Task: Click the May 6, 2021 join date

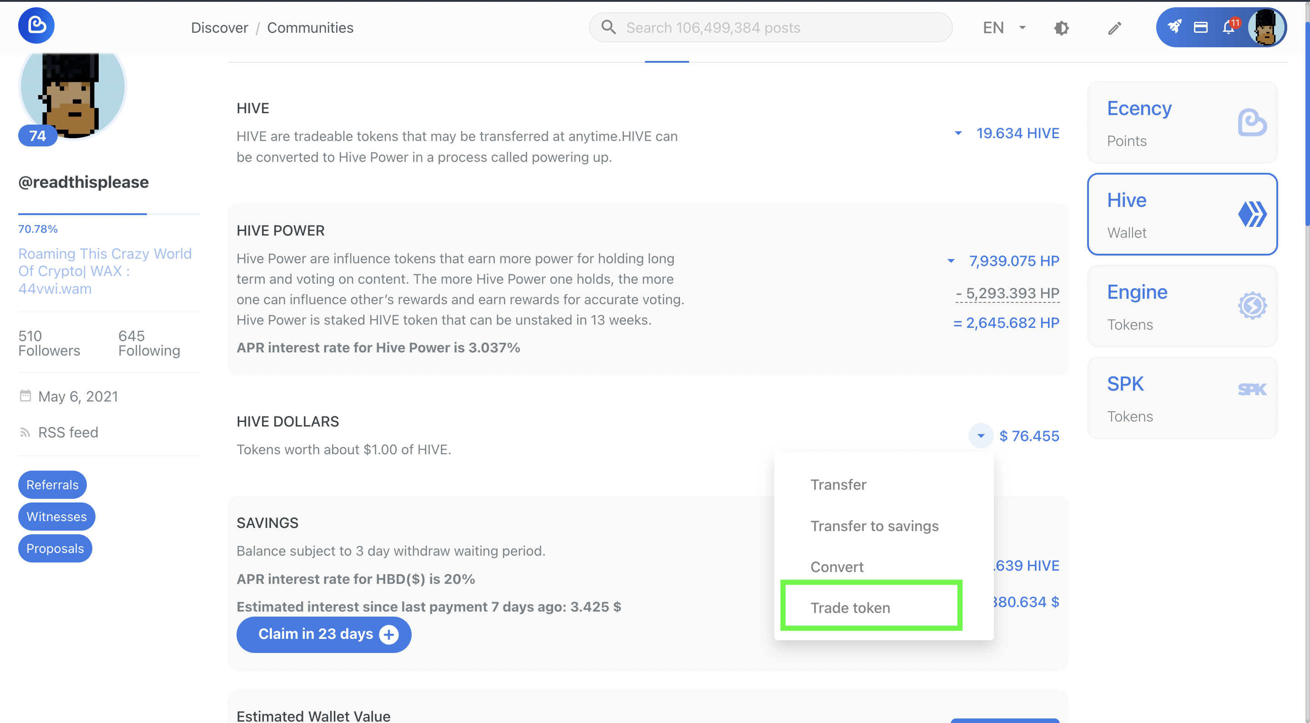Action: pos(78,396)
